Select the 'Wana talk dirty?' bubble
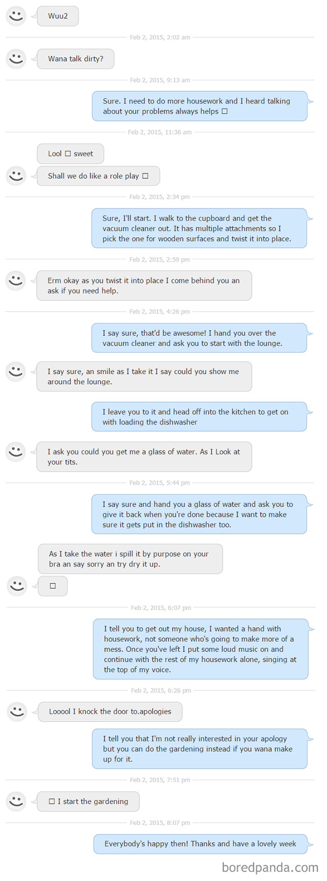The width and height of the screenshot is (327, 881). pyautogui.click(x=75, y=59)
